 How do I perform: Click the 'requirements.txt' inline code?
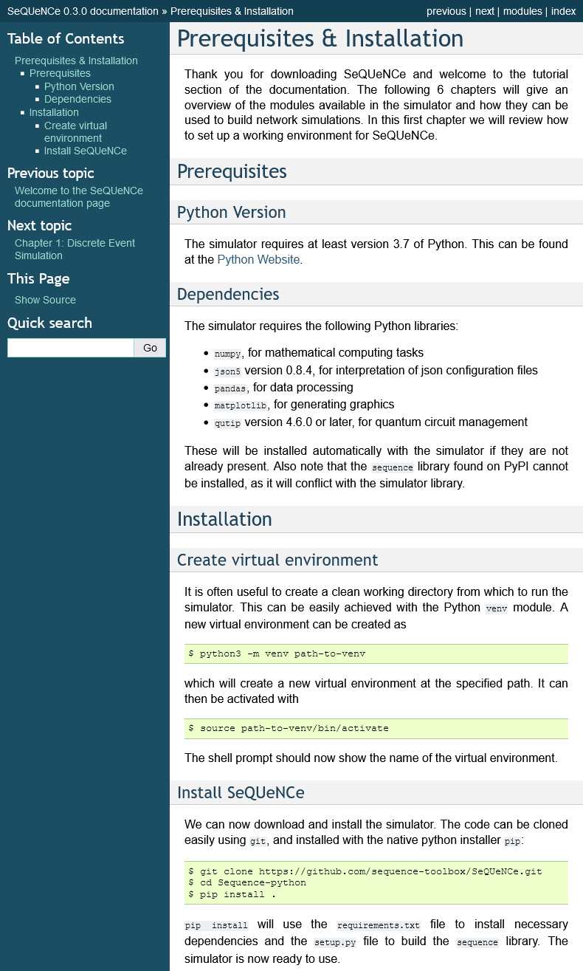click(x=379, y=925)
